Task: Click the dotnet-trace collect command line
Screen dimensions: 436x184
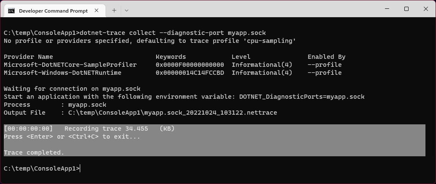Action: point(135,33)
